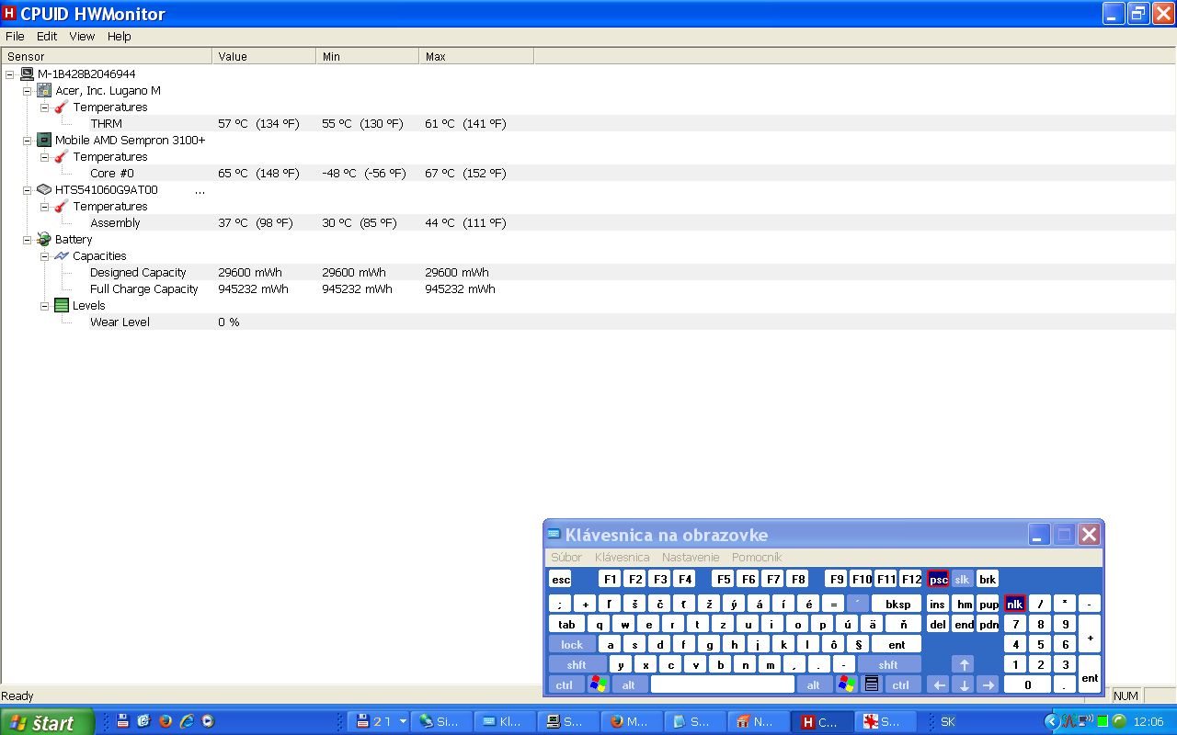Show hidden tray icons arrow
Screen dimensions: 1177x735
(x=1054, y=721)
